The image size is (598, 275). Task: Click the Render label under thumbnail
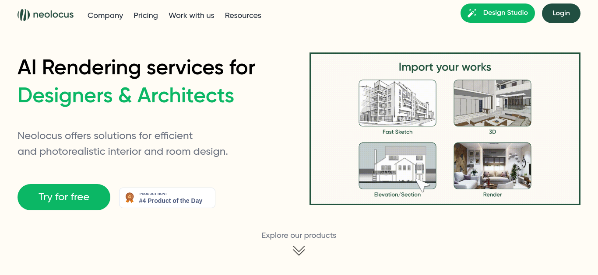tap(492, 195)
